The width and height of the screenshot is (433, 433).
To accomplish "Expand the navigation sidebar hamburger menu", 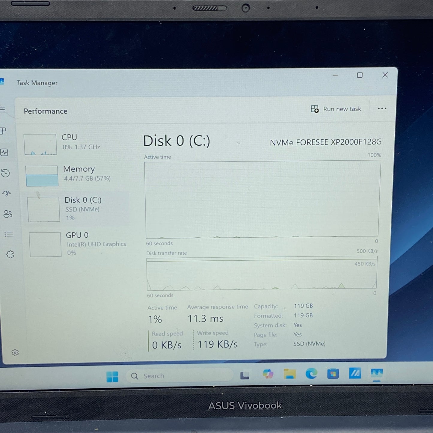I will 3,110.
